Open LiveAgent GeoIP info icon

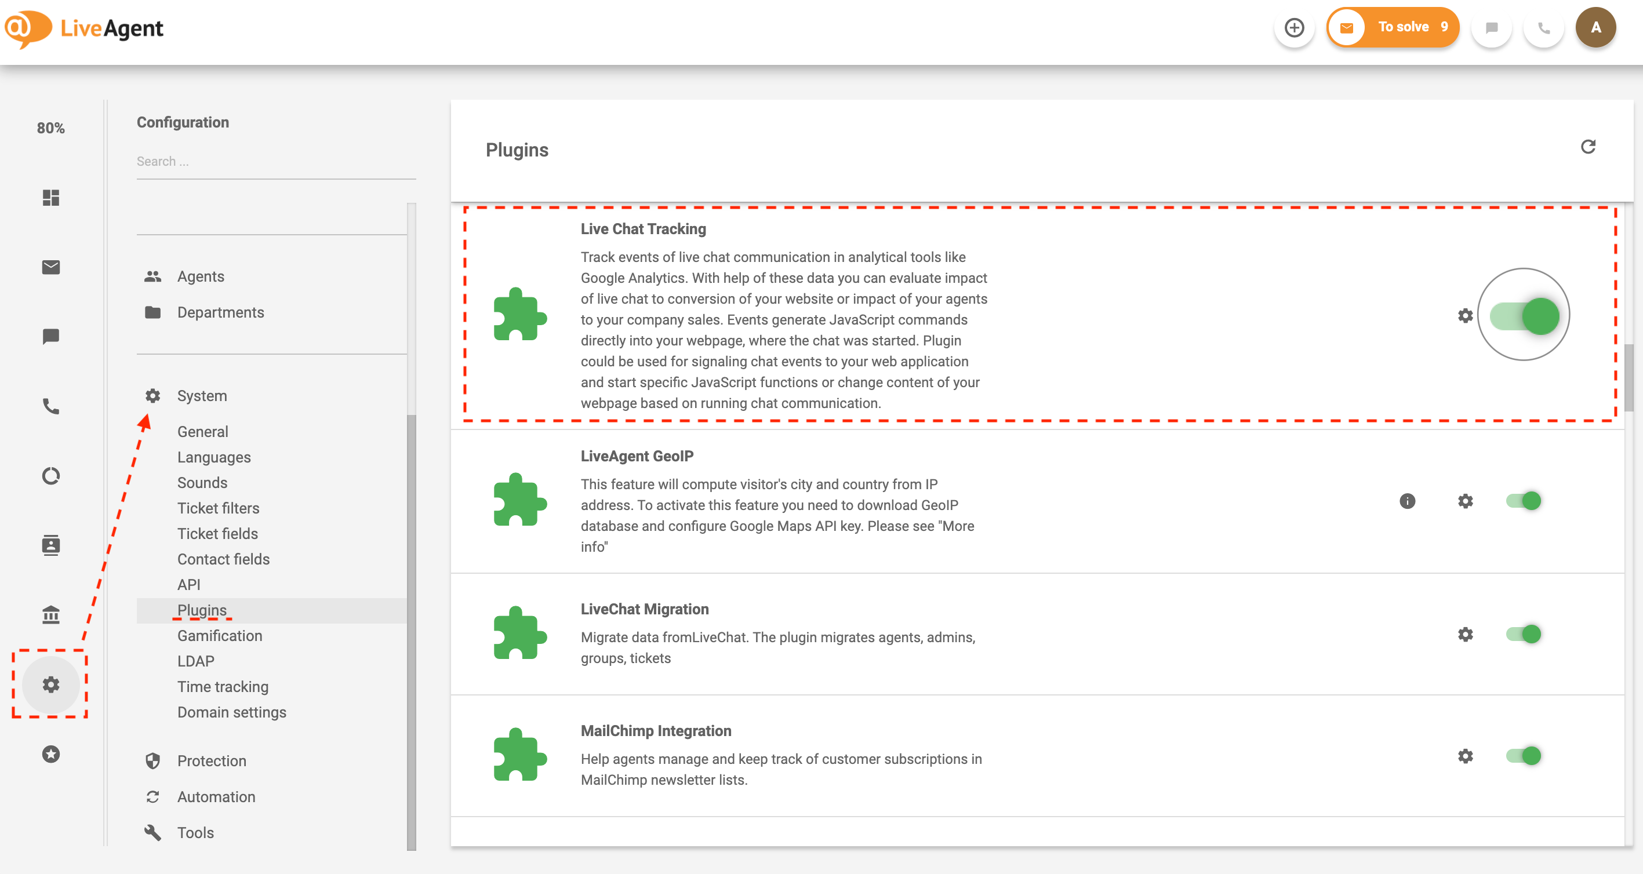(x=1407, y=501)
